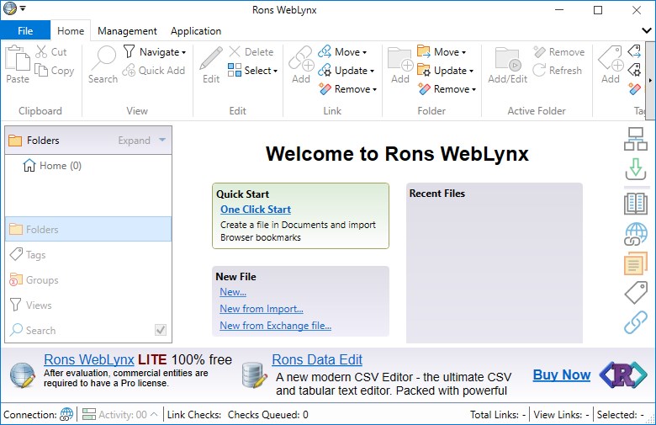Click Quick Add in View group

click(154, 71)
